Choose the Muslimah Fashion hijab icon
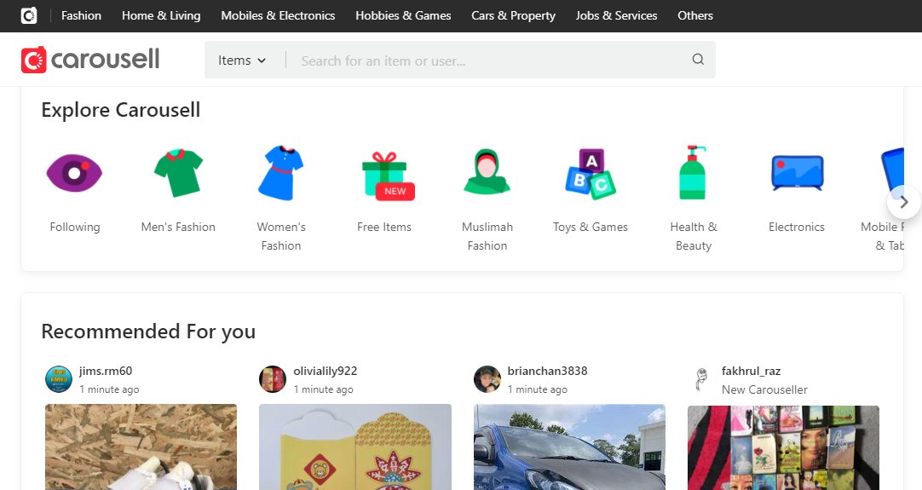The width and height of the screenshot is (922, 490). tap(487, 173)
